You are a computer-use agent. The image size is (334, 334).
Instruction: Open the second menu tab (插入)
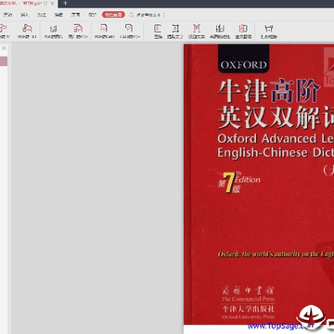coord(25,15)
